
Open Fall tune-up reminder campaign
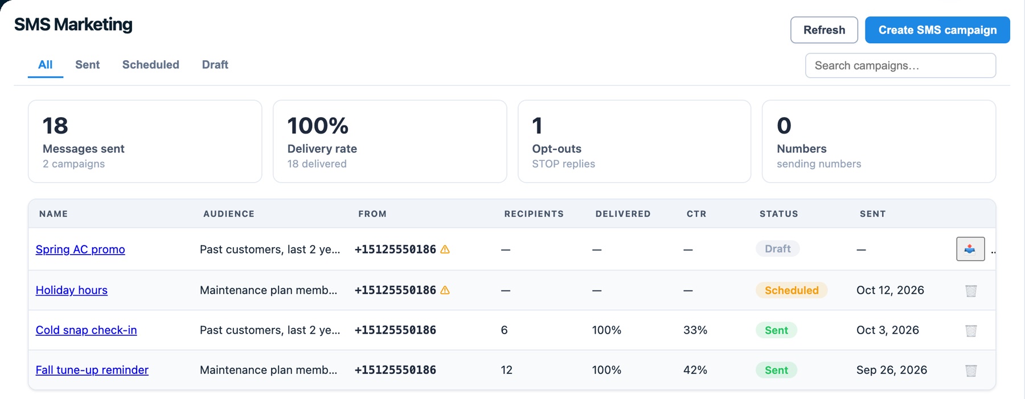click(x=92, y=370)
